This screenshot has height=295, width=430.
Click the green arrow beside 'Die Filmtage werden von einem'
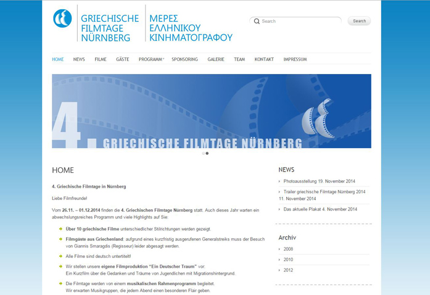pos(60,283)
